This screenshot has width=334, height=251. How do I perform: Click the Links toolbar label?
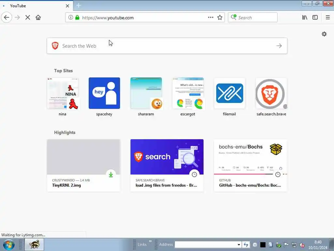tap(142, 244)
